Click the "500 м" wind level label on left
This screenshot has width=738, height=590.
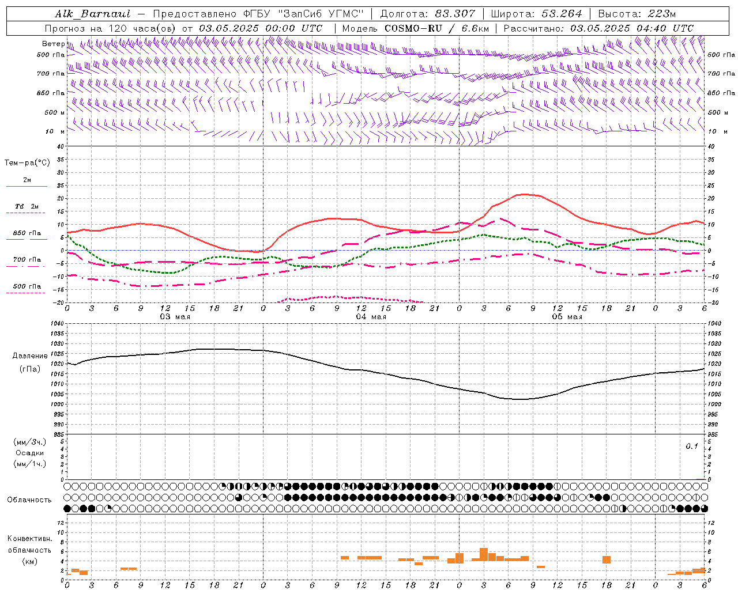[x=55, y=113]
